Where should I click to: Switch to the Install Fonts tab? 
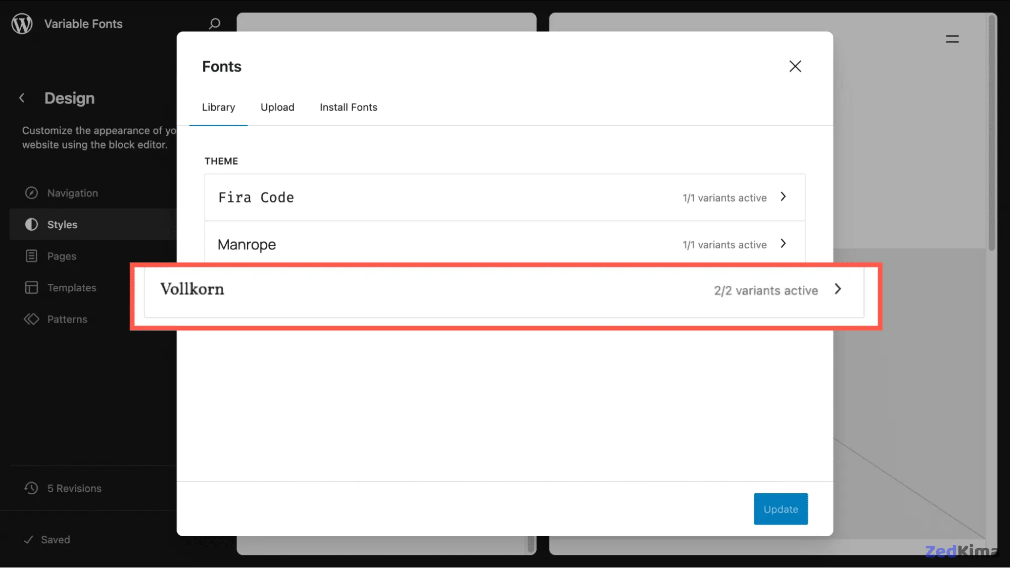click(348, 108)
